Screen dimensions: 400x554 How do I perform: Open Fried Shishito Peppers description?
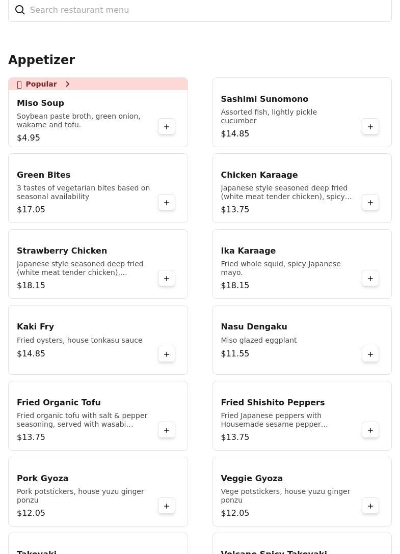[274, 420]
